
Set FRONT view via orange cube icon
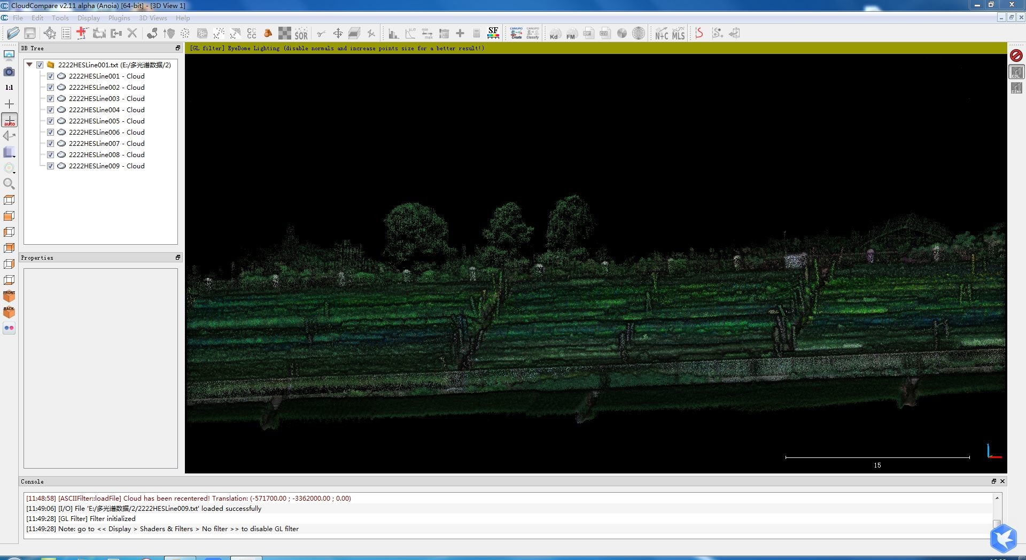[9, 296]
